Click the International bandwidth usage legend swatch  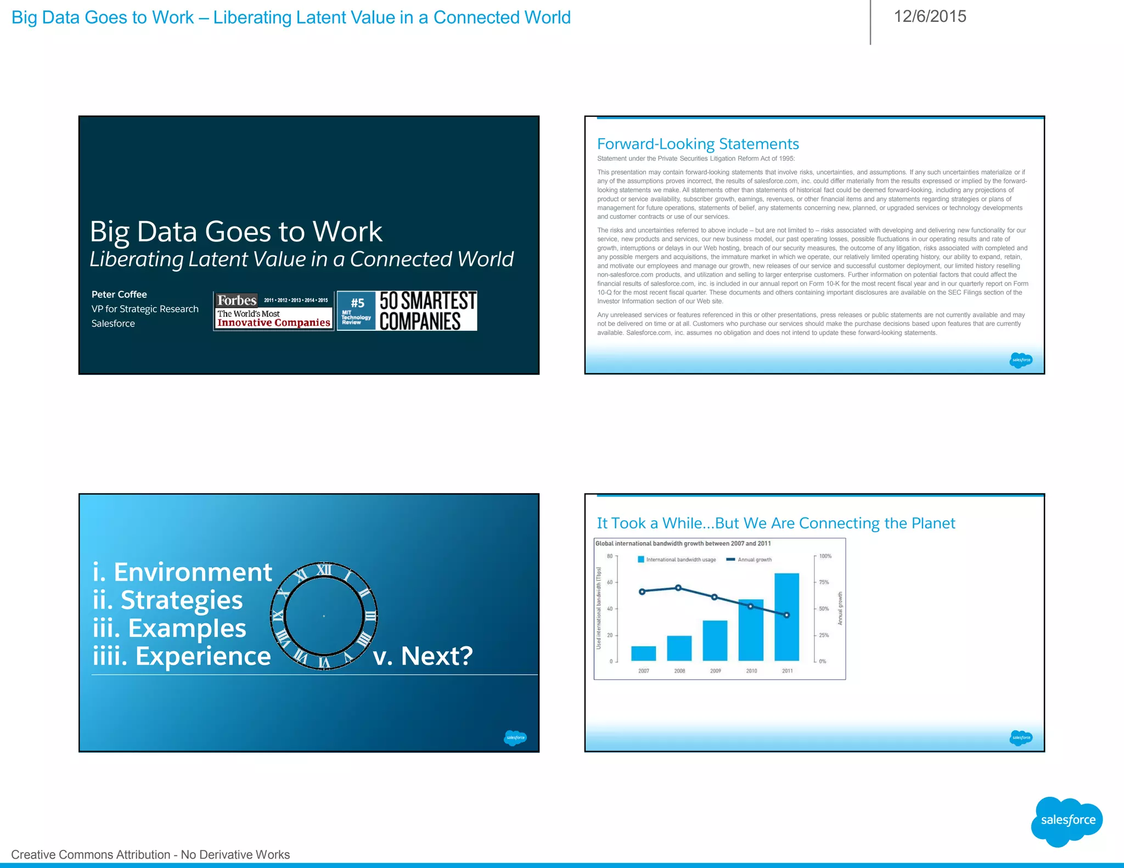click(640, 560)
